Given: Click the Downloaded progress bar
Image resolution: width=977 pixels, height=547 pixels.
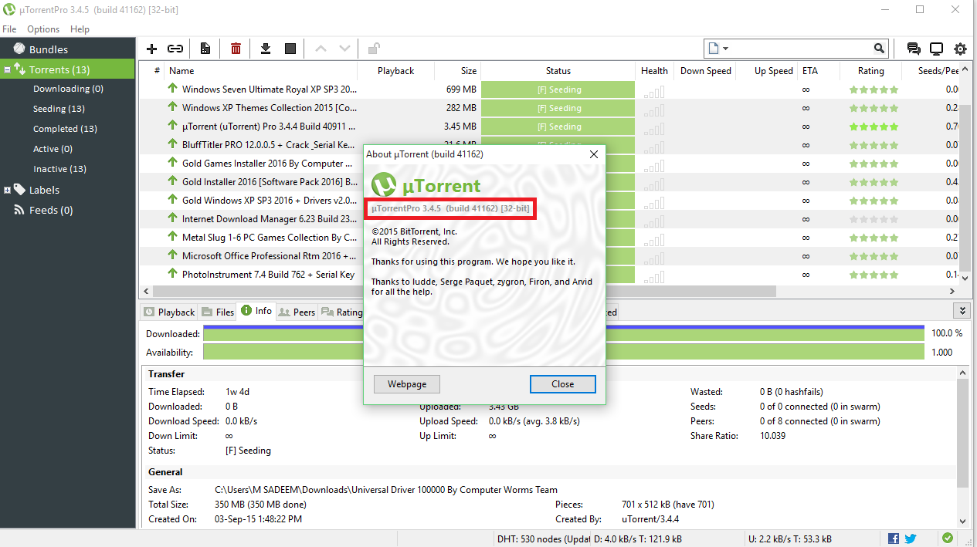Looking at the screenshot, I should (x=564, y=333).
